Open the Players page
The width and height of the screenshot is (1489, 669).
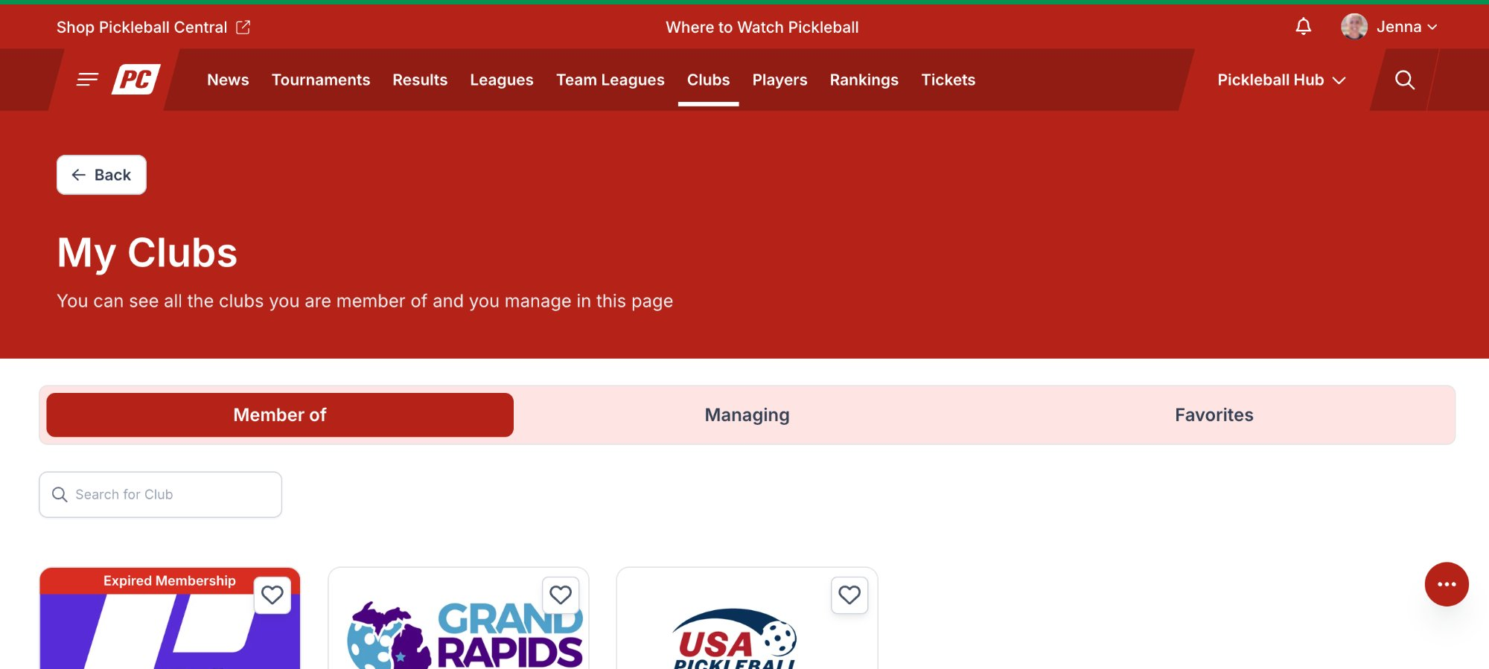coord(779,80)
